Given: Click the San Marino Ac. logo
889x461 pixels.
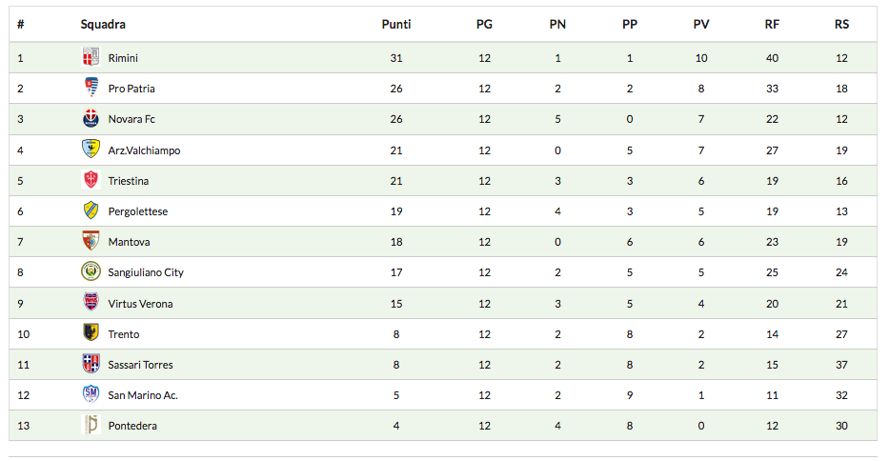Looking at the screenshot, I should pos(91,394).
